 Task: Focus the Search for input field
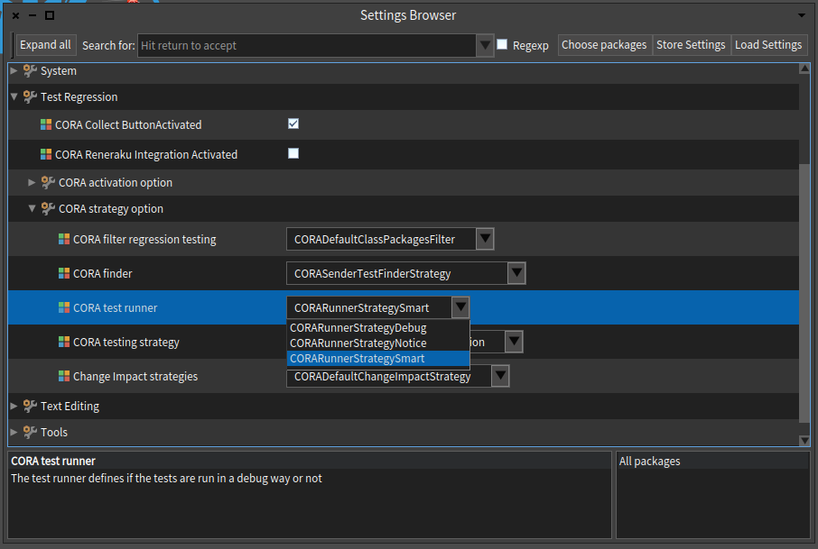(x=307, y=45)
